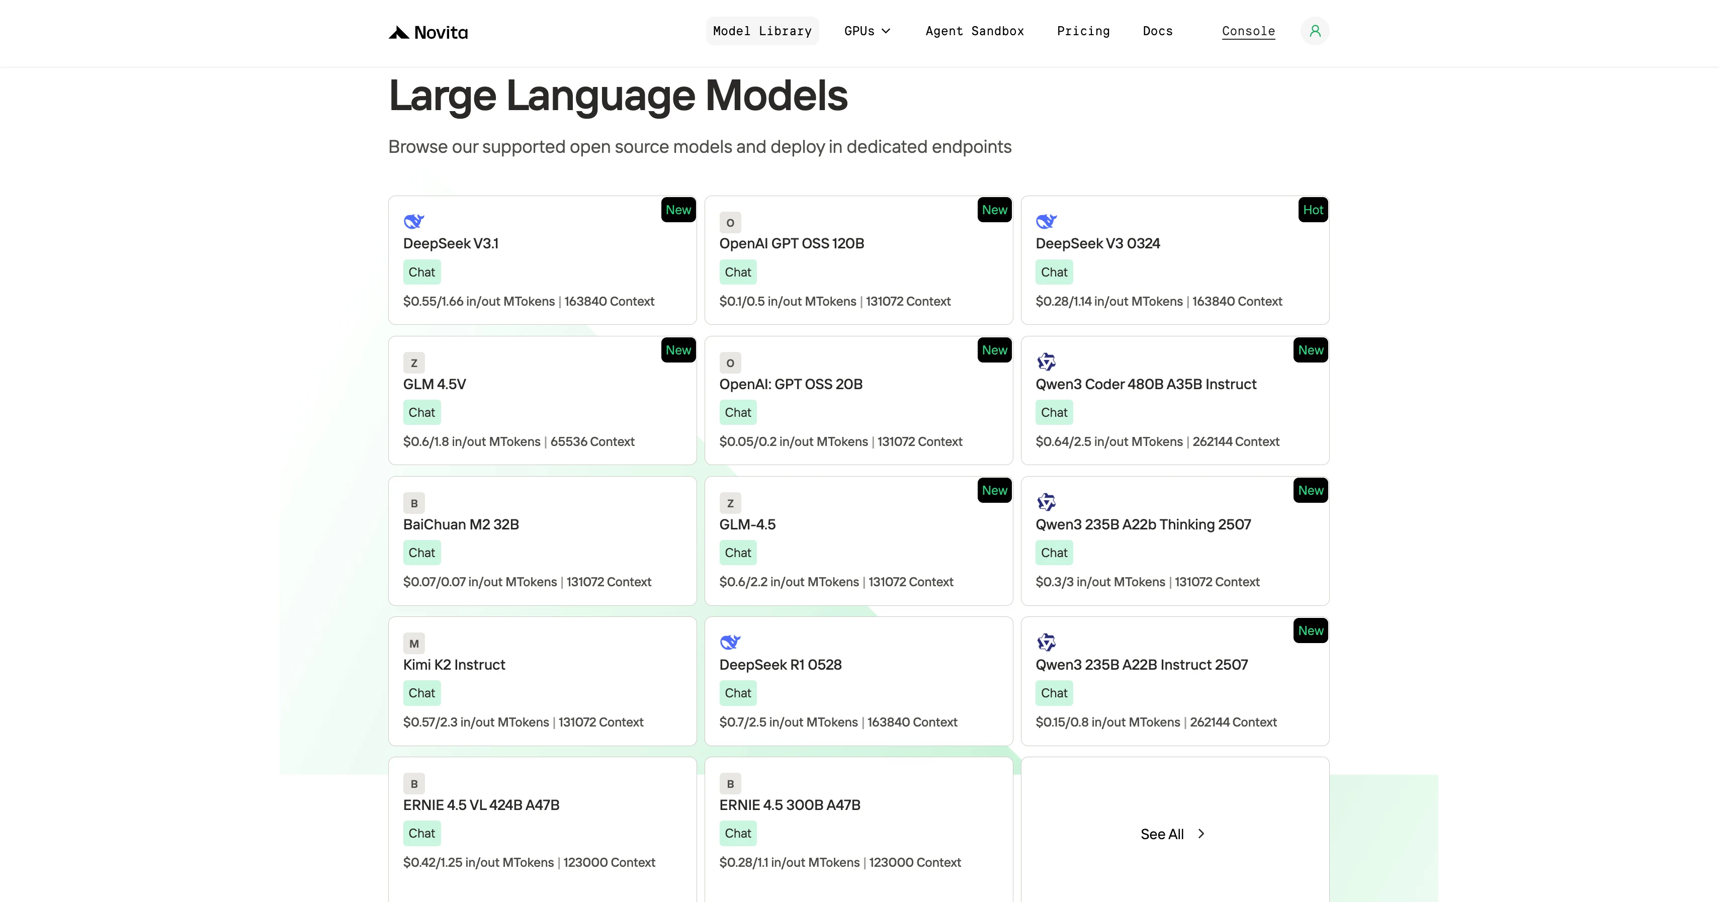Viewport: 1719px width, 902px height.
Task: Open the DeepSeek V3.1 model title
Action: [451, 243]
